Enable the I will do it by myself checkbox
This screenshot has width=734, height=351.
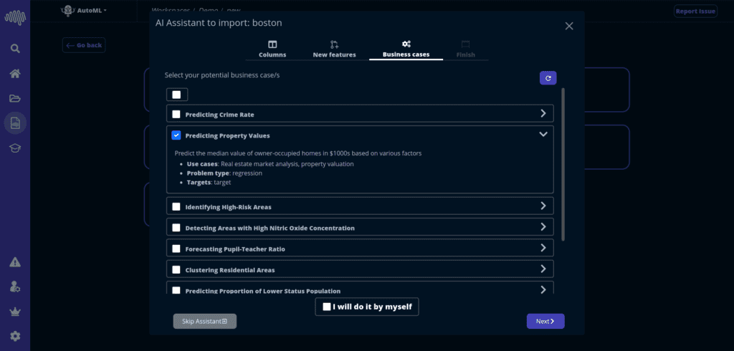coord(327,307)
